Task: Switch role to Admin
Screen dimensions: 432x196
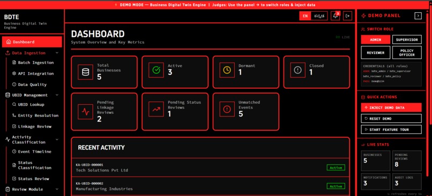Action: (376, 40)
